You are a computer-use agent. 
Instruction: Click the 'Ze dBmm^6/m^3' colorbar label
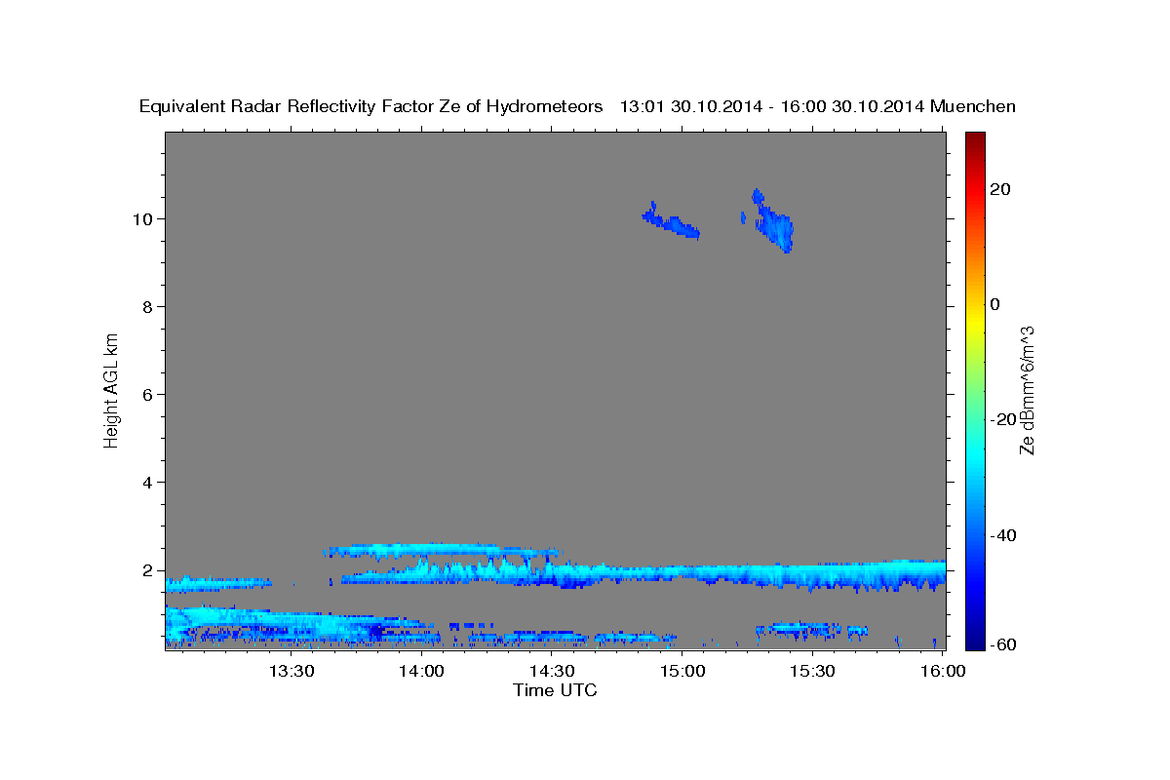coord(1027,390)
